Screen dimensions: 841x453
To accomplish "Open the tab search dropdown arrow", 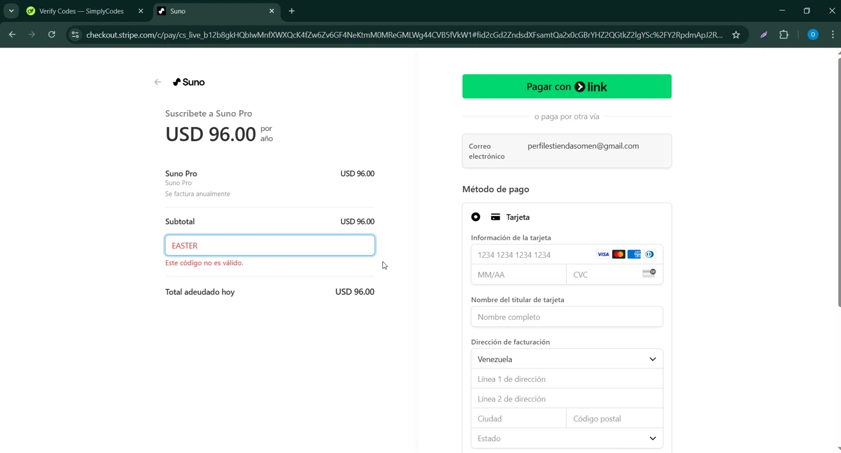I will tap(11, 11).
